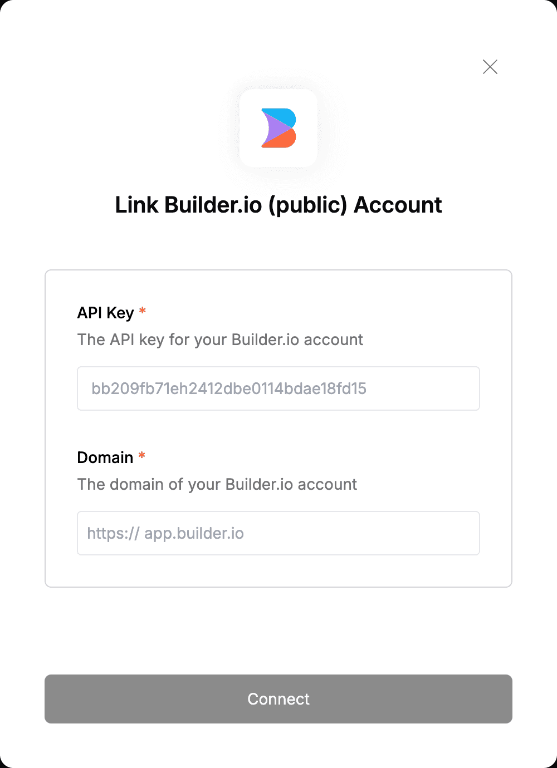Click the domain description text
The image size is (557, 768).
tap(217, 484)
